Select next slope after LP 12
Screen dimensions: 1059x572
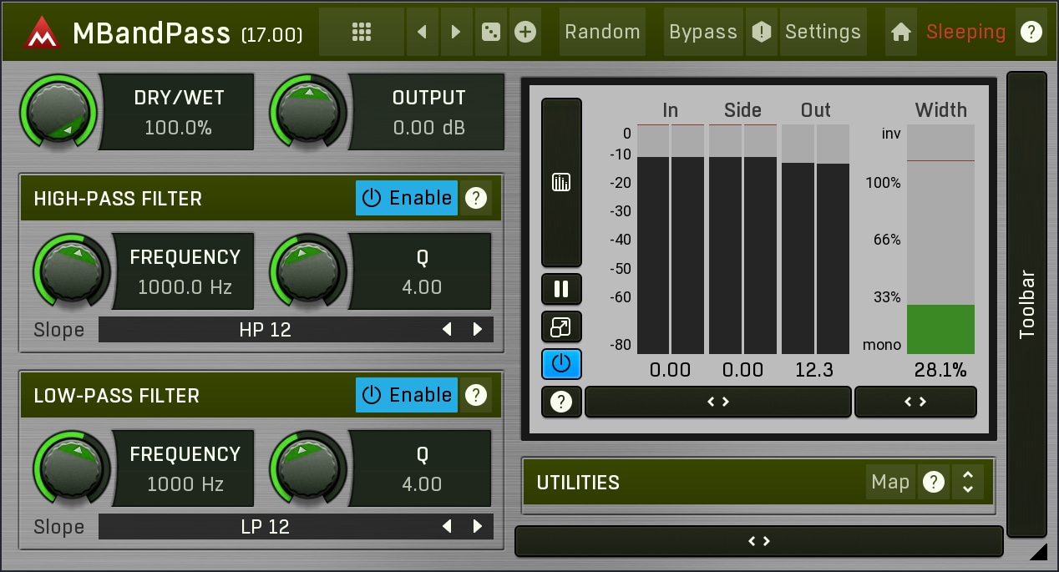(478, 526)
